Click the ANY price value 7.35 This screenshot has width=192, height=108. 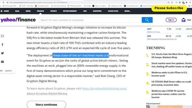click(x=169, y=29)
